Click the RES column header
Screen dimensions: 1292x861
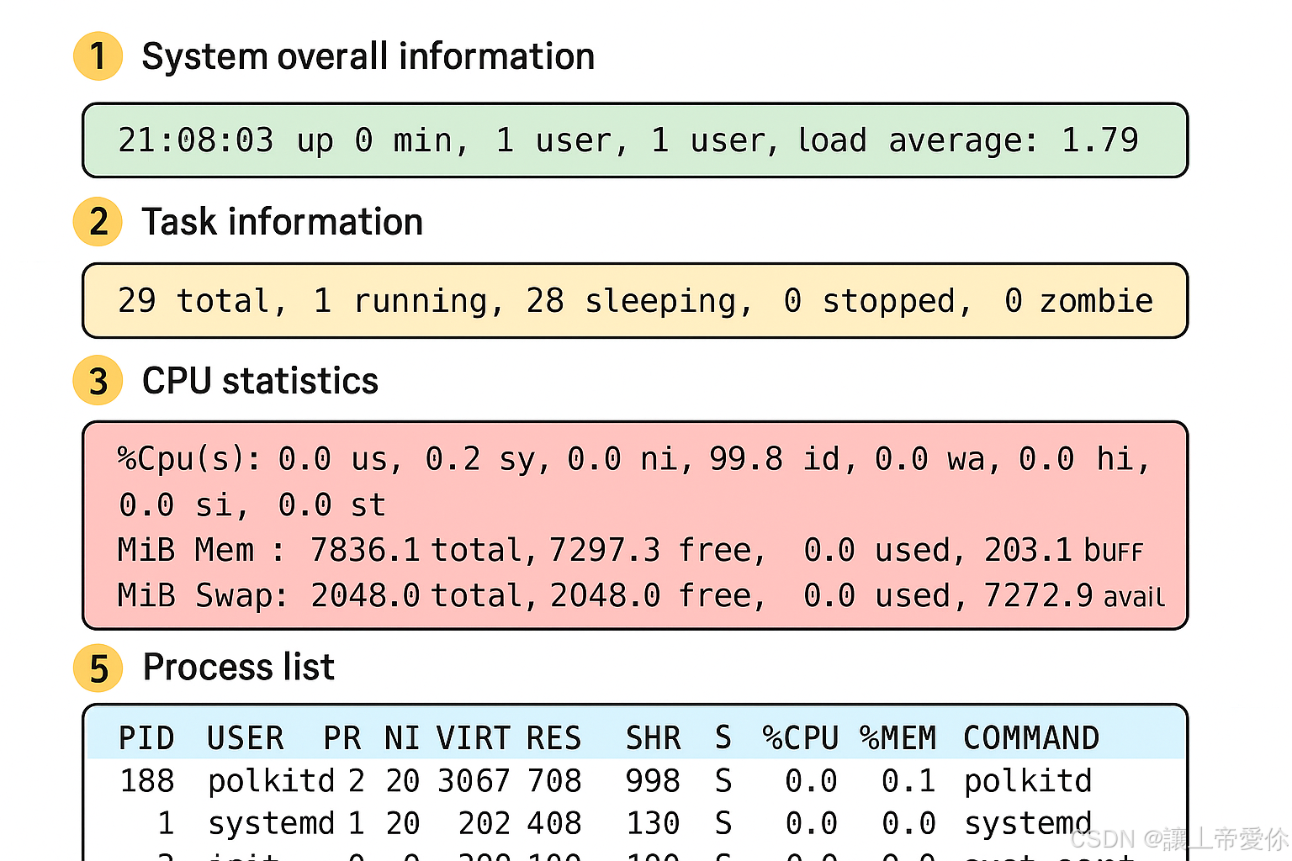(x=553, y=738)
